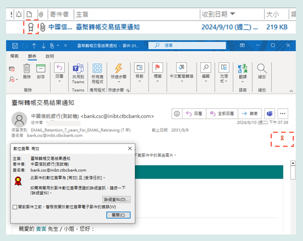The width and height of the screenshot is (303, 241).
Task: Click the Save icon in title bar
Action: coord(15,46)
